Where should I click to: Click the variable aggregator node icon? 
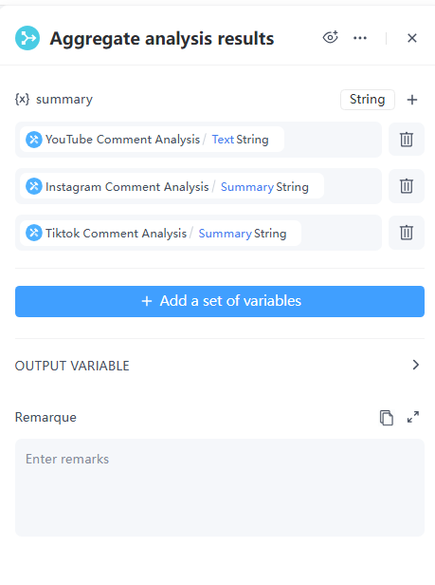coord(27,38)
